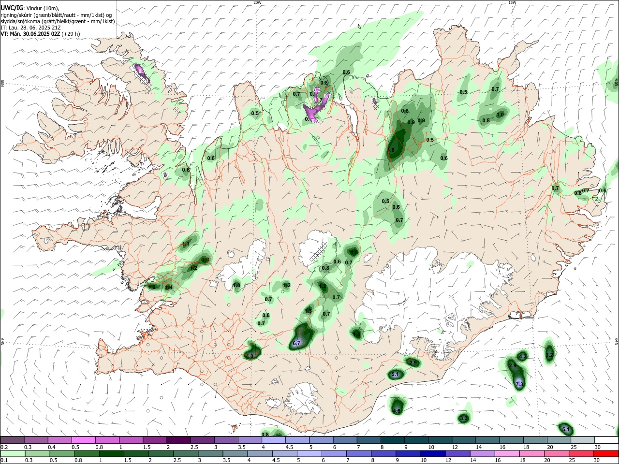Select the 1.4 rainfall value
Image resolution: width=619 pixels, height=464 pixels.
pyautogui.click(x=169, y=288)
